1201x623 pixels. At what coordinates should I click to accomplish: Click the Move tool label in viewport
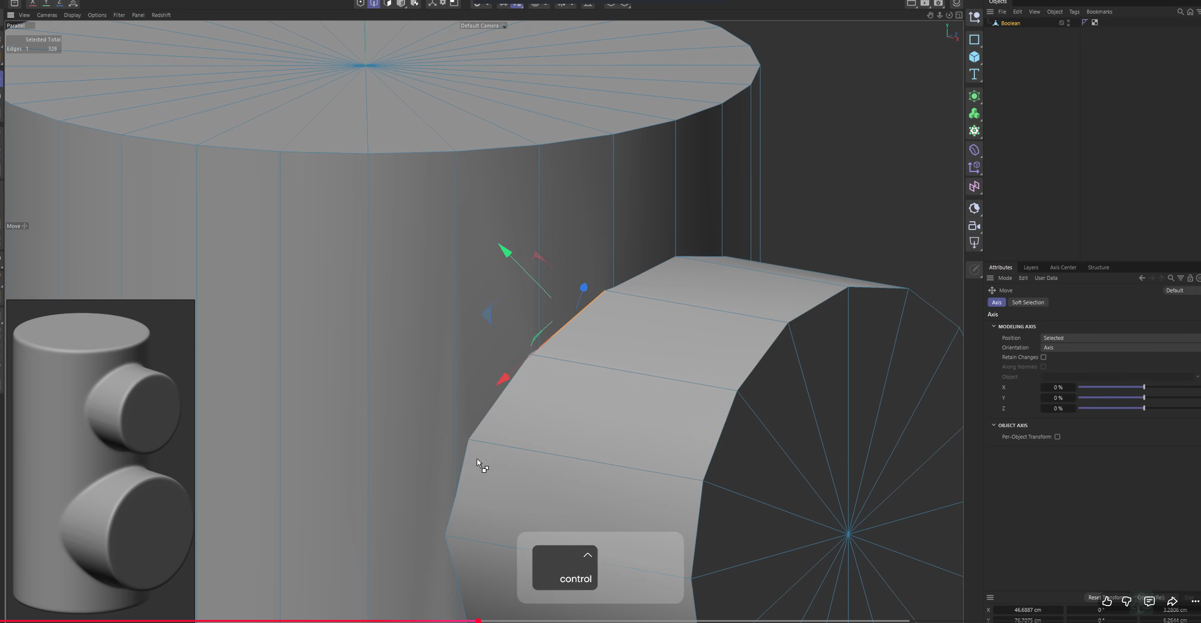coord(17,226)
